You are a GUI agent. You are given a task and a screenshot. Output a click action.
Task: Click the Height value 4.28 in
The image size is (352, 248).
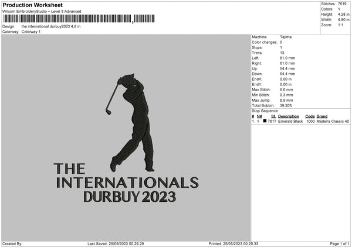pos(343,14)
